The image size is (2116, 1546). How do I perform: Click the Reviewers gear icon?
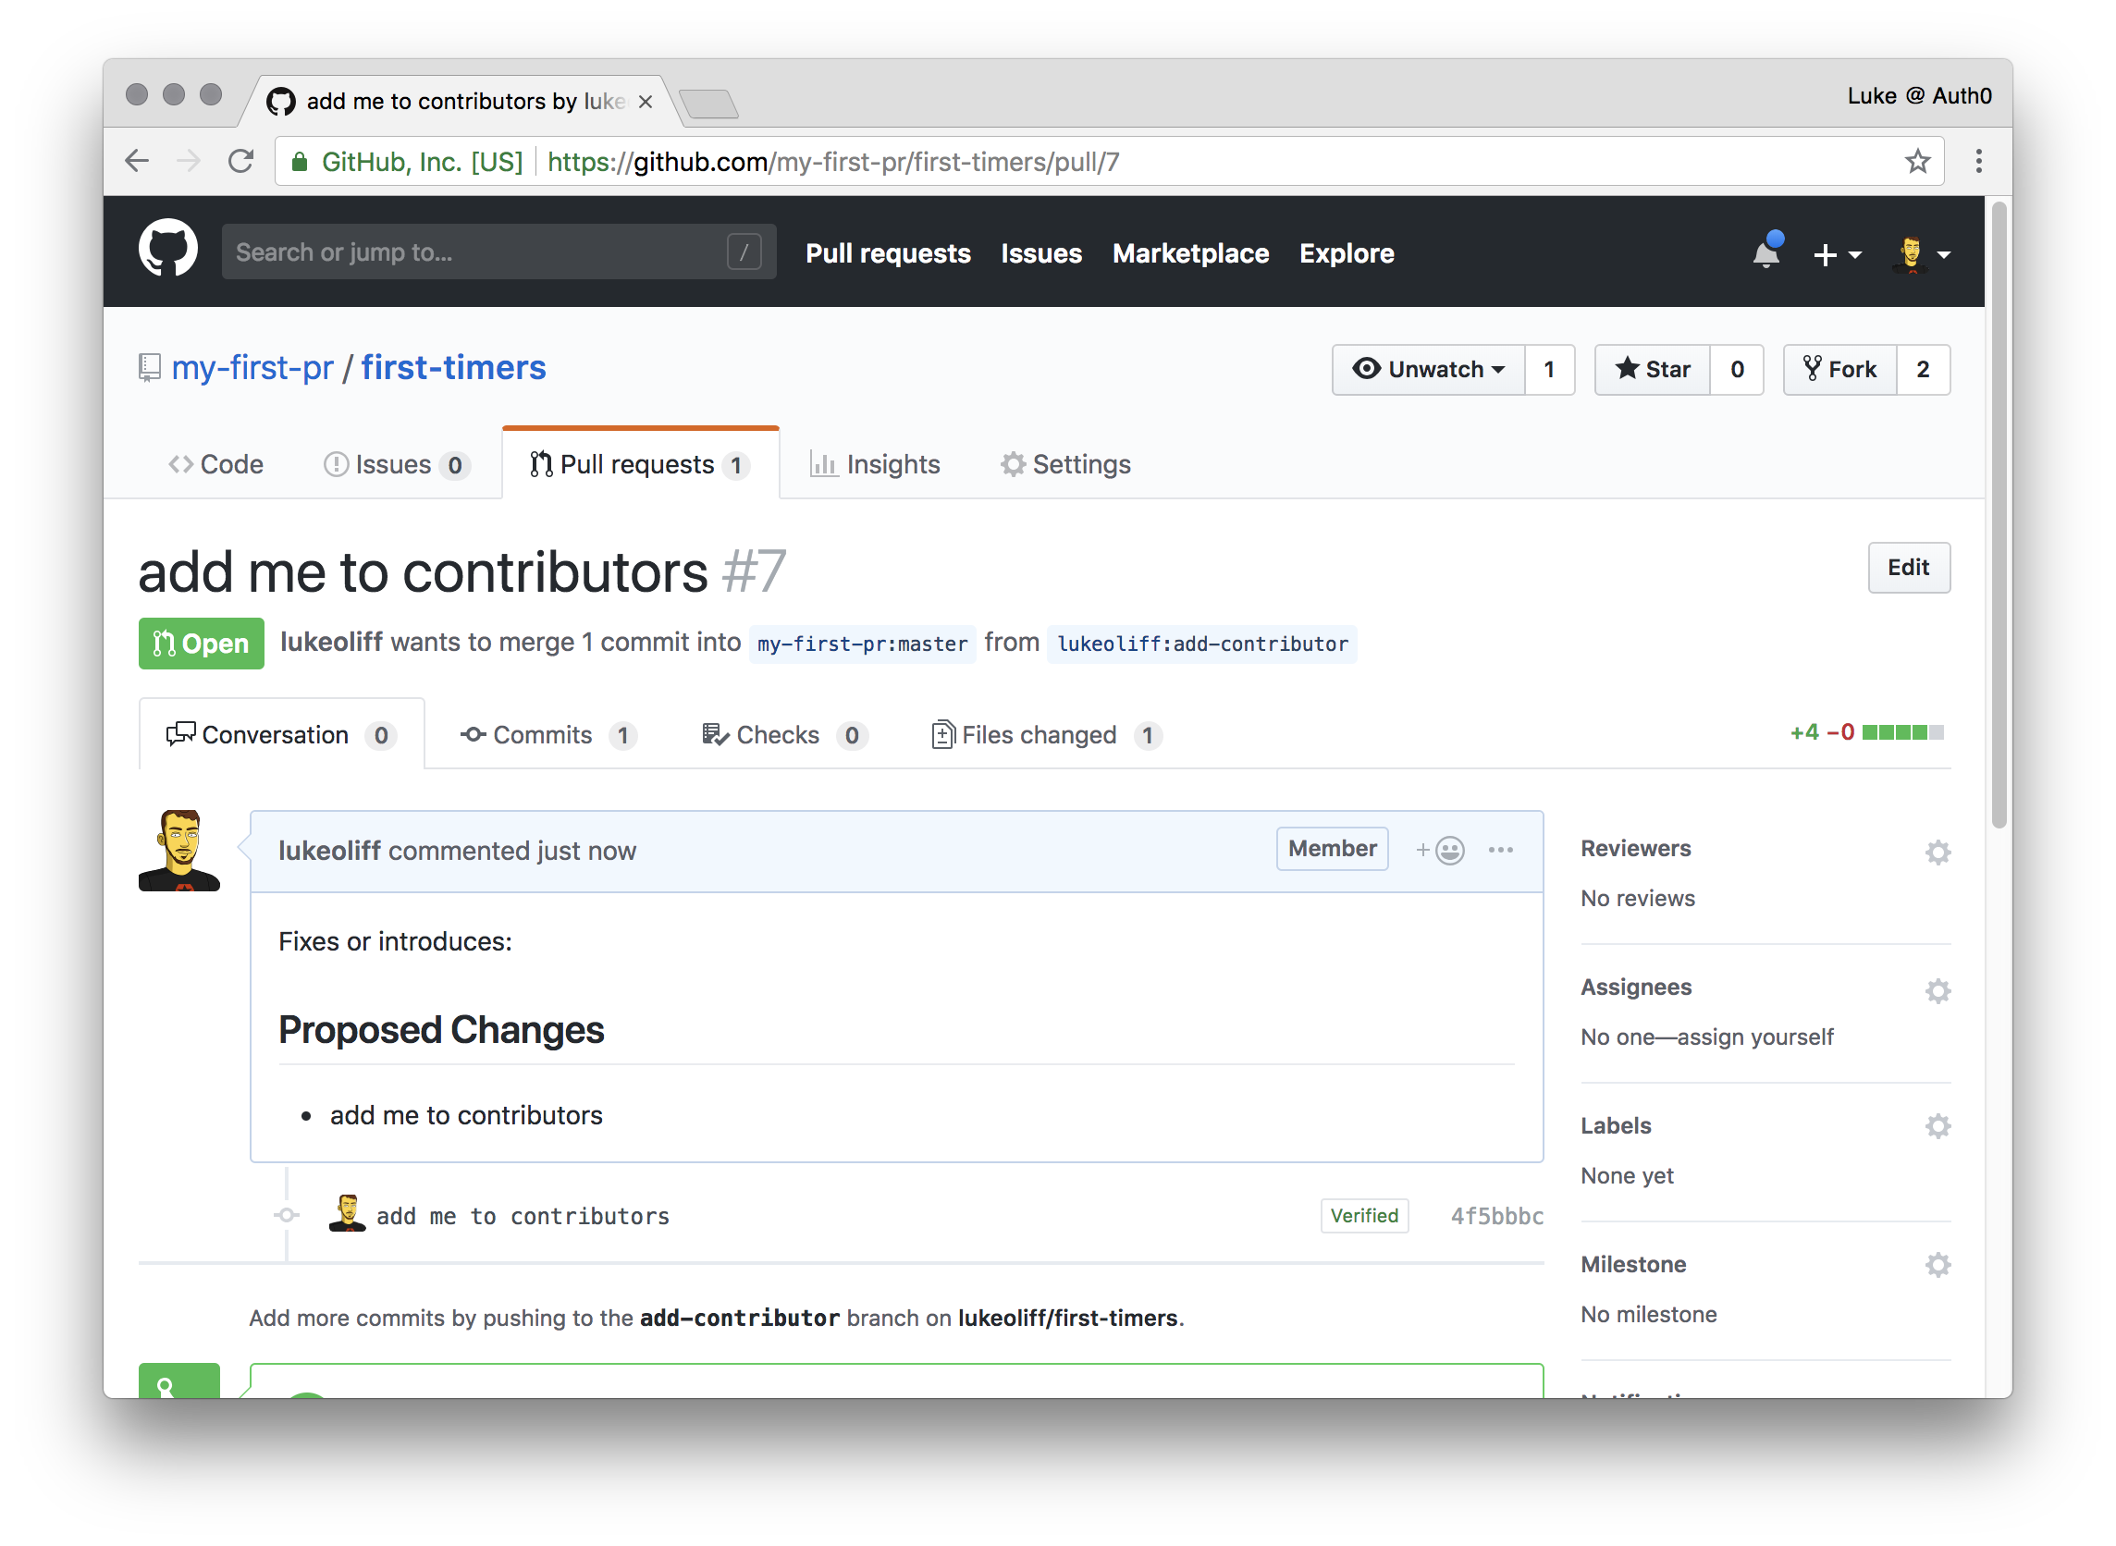(x=1938, y=852)
